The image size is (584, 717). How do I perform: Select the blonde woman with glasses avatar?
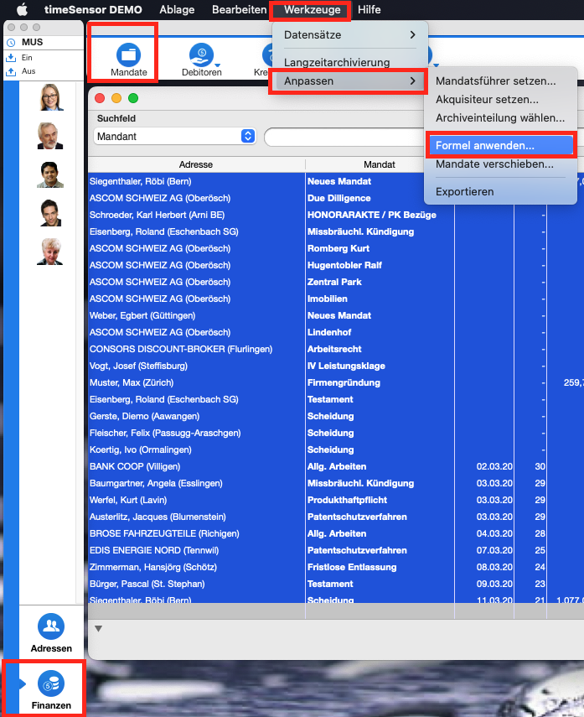click(50, 97)
